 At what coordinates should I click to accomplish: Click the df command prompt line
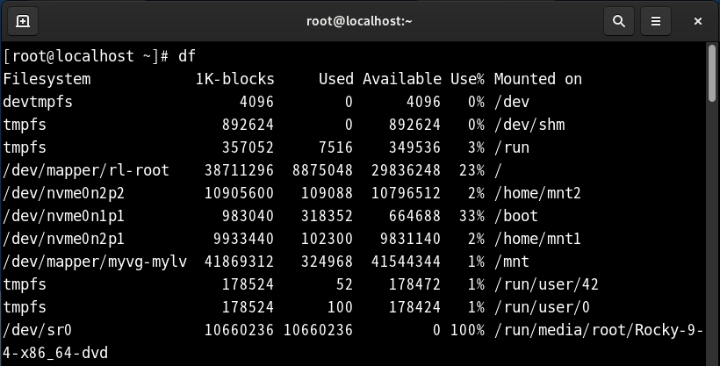click(99, 56)
